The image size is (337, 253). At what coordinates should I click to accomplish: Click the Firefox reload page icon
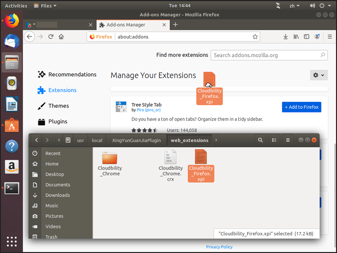point(51,37)
